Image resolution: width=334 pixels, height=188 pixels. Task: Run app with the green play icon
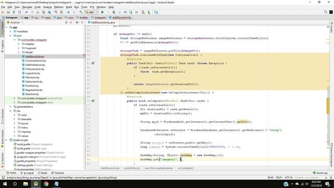[102, 13]
